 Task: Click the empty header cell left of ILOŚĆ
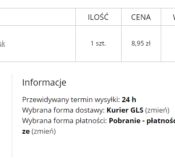coord(37,17)
